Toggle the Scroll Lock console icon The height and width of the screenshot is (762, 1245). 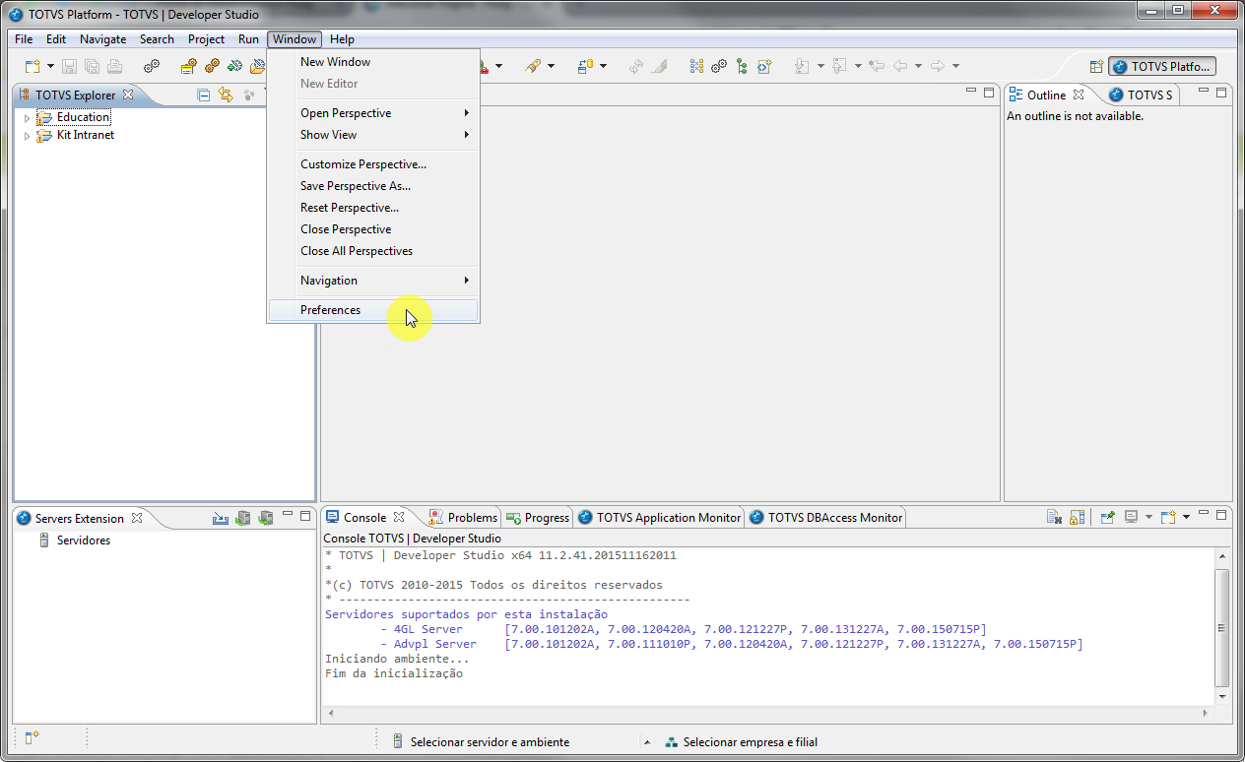(1078, 517)
